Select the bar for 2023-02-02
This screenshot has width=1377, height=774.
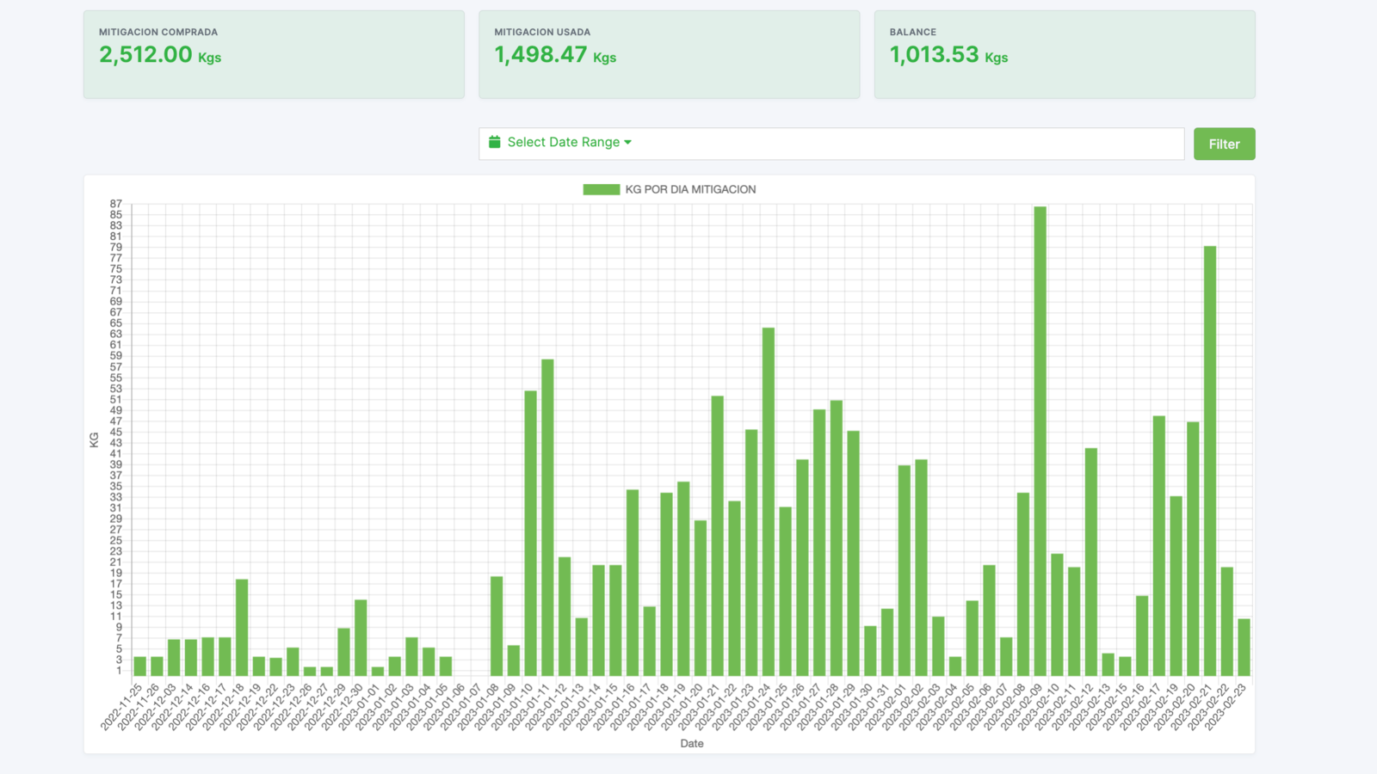click(x=921, y=568)
